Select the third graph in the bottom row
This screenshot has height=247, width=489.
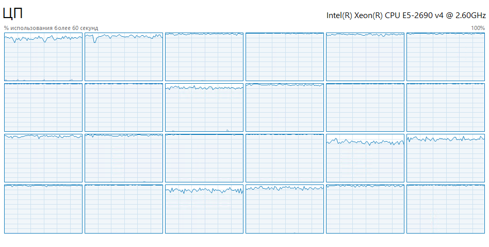click(x=204, y=209)
